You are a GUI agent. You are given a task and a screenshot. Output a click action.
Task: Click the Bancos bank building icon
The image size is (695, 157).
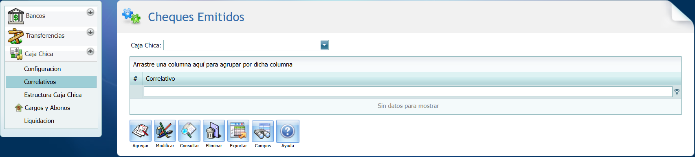point(15,16)
